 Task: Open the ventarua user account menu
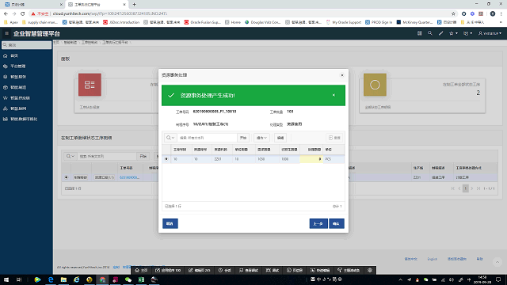coord(490,33)
